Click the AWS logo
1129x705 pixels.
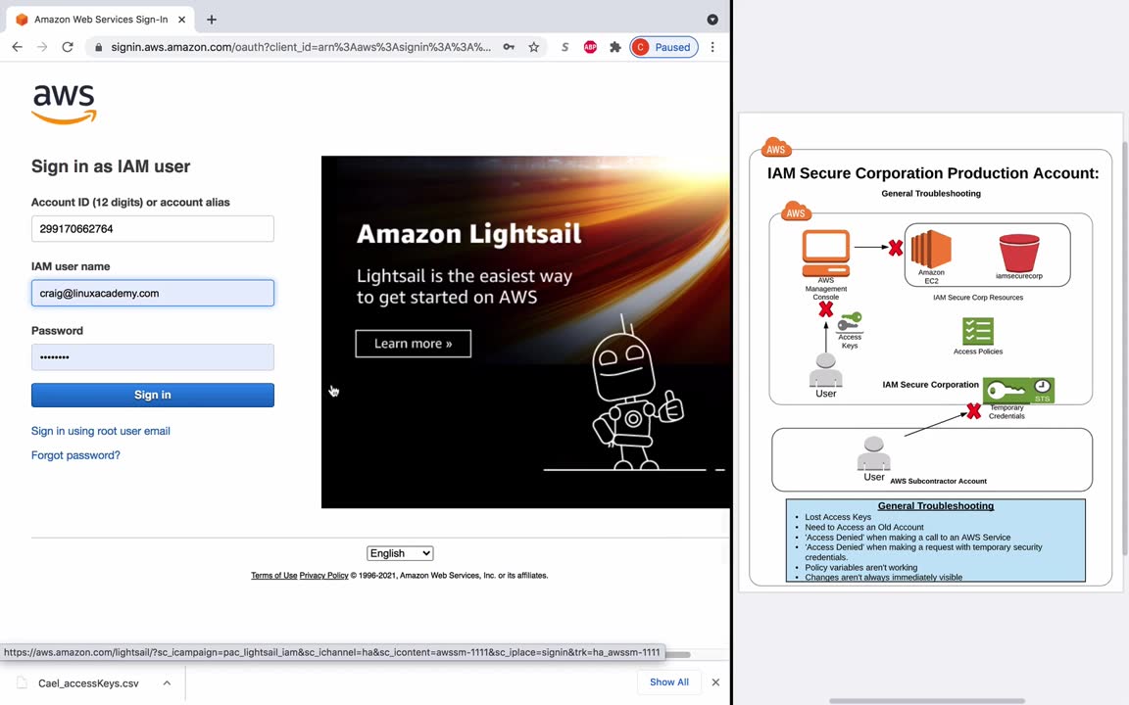point(64,104)
